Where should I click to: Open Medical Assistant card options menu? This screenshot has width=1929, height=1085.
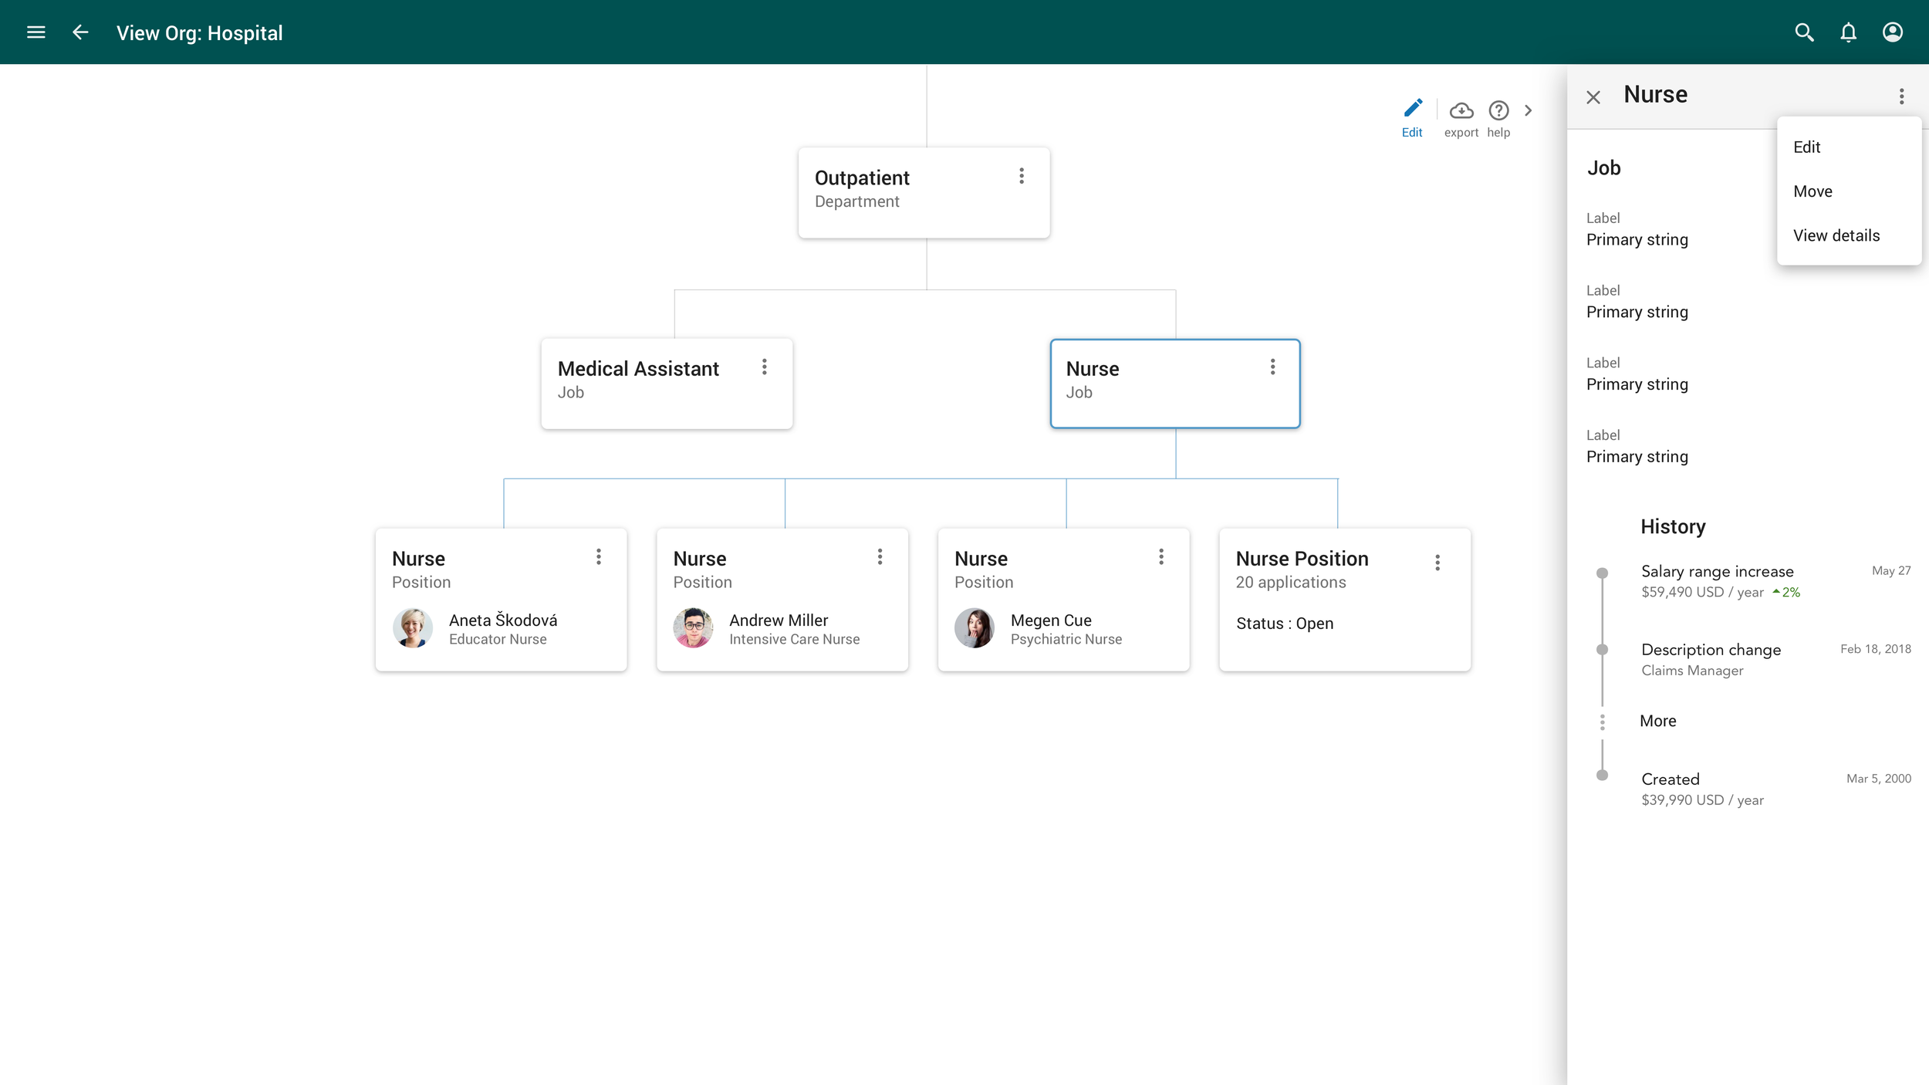point(764,367)
